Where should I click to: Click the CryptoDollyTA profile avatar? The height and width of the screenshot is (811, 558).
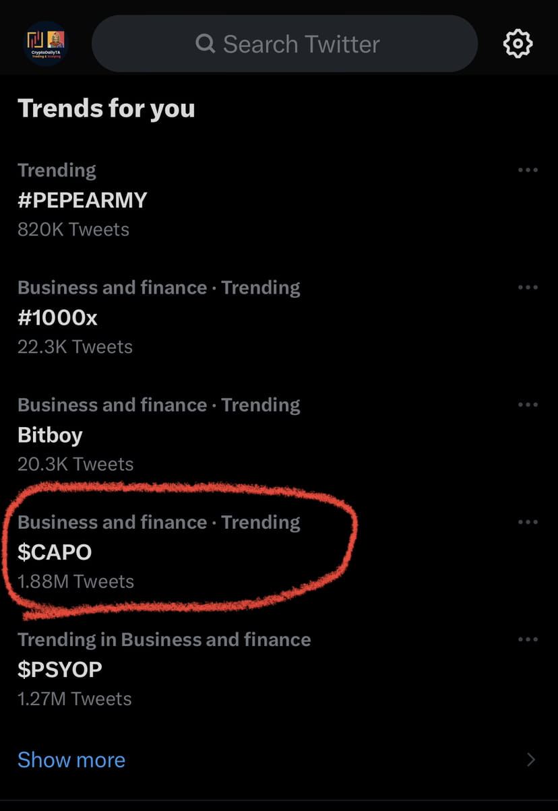[x=46, y=43]
